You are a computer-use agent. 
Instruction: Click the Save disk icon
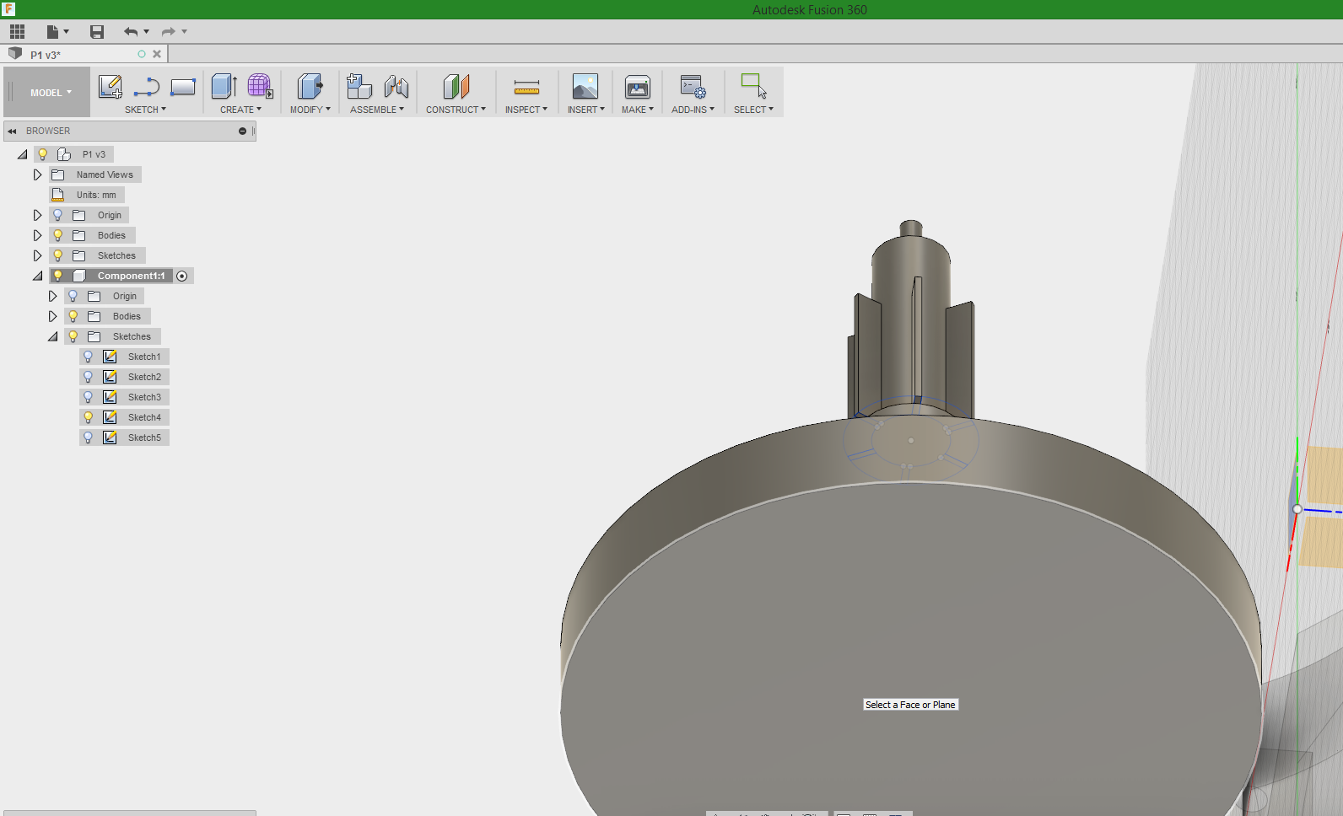click(x=97, y=32)
